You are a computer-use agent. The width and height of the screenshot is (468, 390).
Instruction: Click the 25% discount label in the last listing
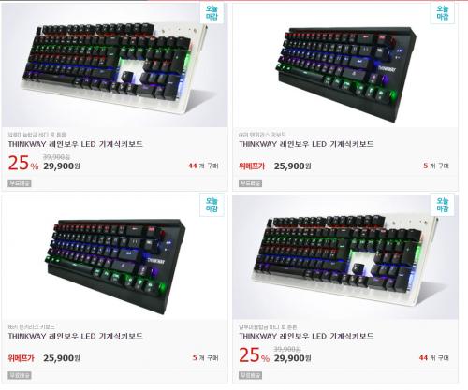(254, 355)
